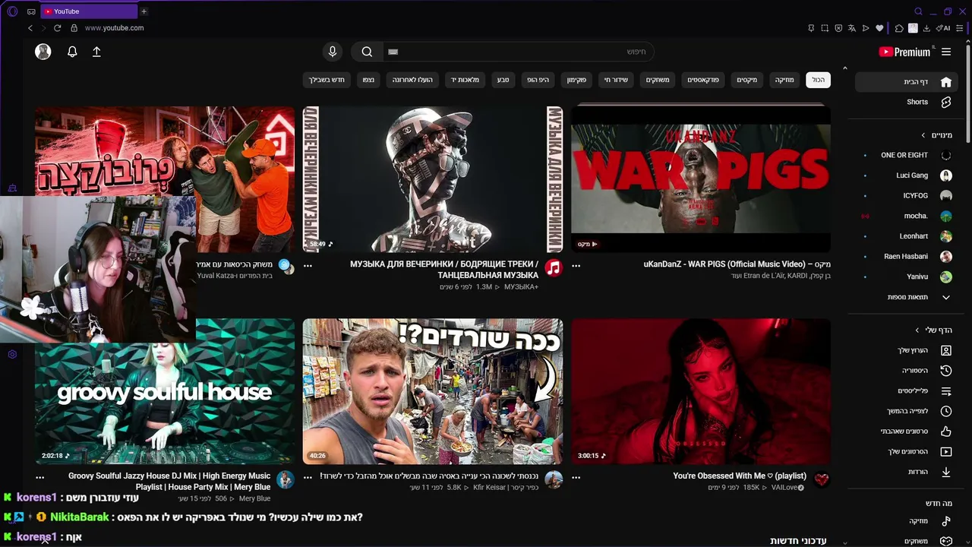Open the ONE OR EIGHT channel subscription
The width and height of the screenshot is (972, 547).
[907, 155]
